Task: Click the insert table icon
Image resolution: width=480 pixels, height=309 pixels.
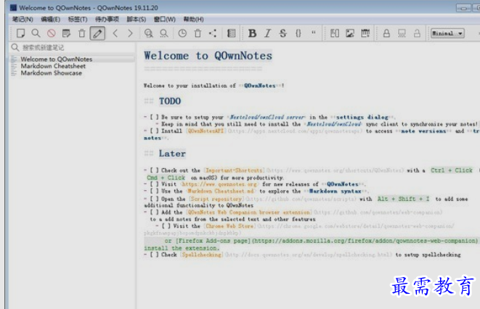Action: click(x=365, y=33)
